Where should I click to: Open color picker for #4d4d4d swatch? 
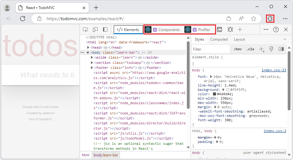click(x=214, y=94)
